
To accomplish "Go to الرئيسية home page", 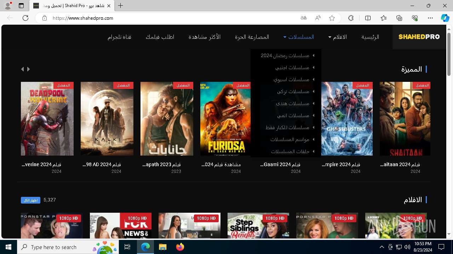I will (x=370, y=37).
